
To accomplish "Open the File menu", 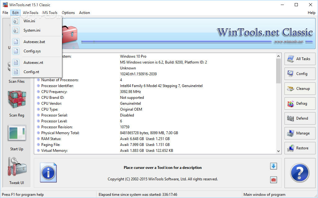I will tap(5, 13).
